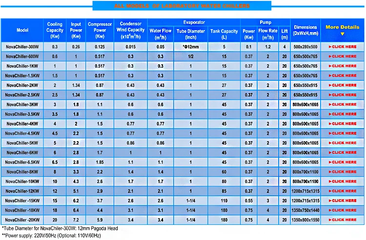The image size is (366, 240).
Task: Click the 7.2 input power cell
Action: tap(76, 220)
